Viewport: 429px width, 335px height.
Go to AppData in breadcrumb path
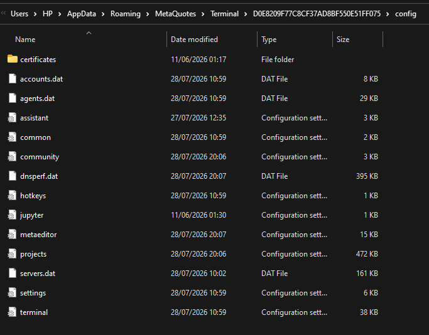click(82, 14)
